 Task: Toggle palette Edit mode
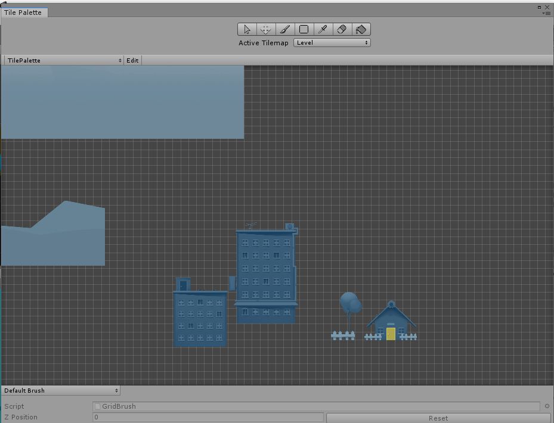pos(132,60)
